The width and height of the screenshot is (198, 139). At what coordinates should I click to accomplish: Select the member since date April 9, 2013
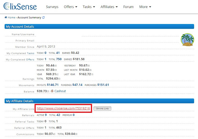46,47
